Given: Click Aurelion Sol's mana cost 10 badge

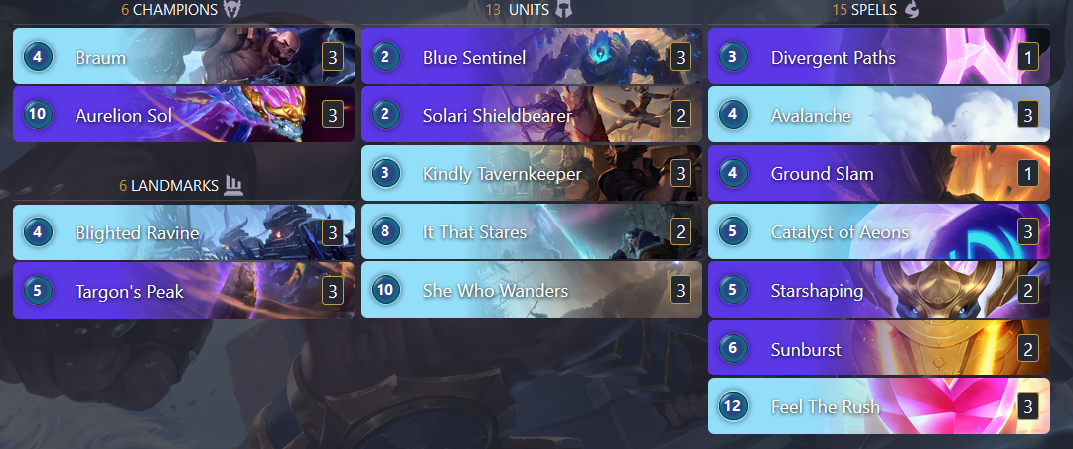Looking at the screenshot, I should click(x=38, y=114).
